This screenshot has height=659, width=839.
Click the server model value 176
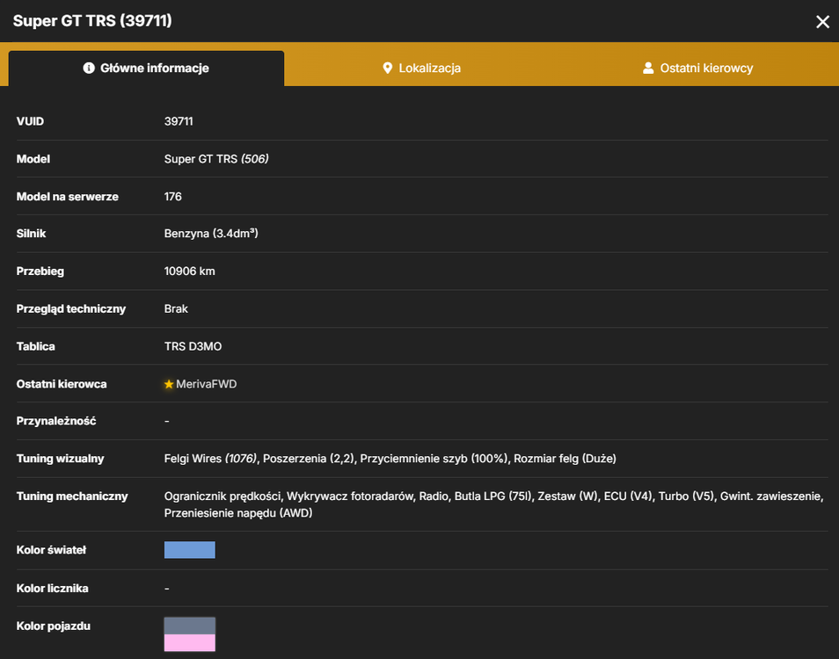(173, 197)
